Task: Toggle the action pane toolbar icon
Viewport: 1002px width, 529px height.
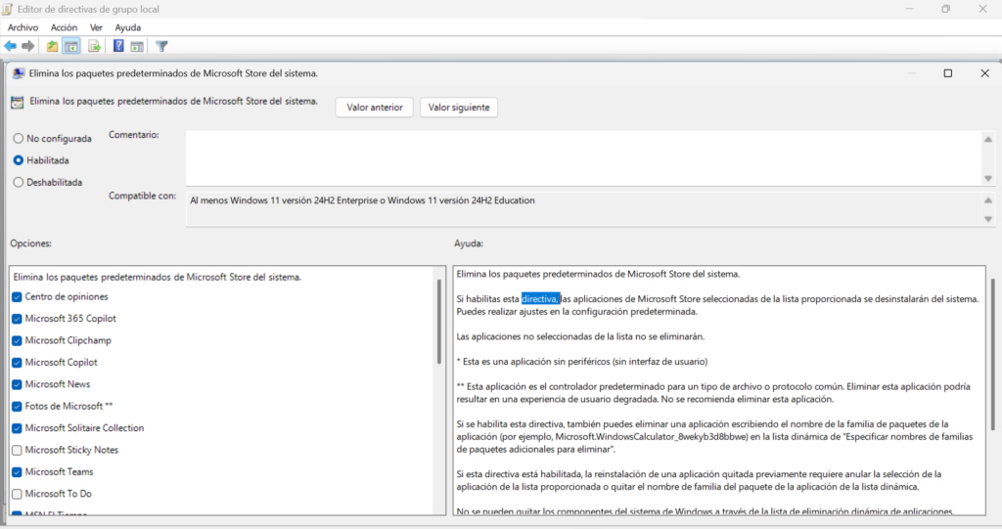Action: 137,46
